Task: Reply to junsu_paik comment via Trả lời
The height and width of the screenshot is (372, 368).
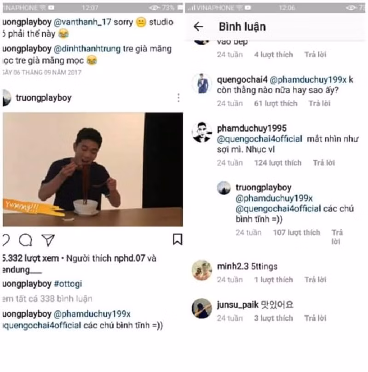Action: (x=316, y=318)
